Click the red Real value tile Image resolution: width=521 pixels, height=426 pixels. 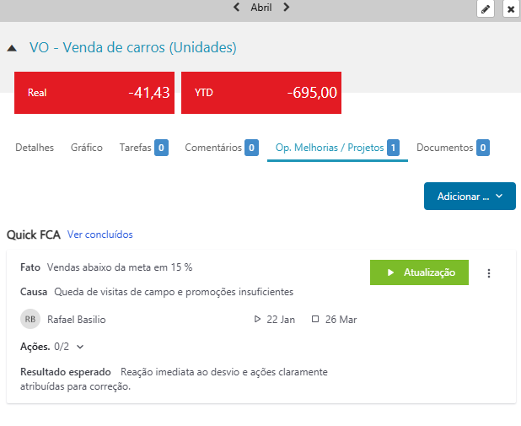(94, 93)
